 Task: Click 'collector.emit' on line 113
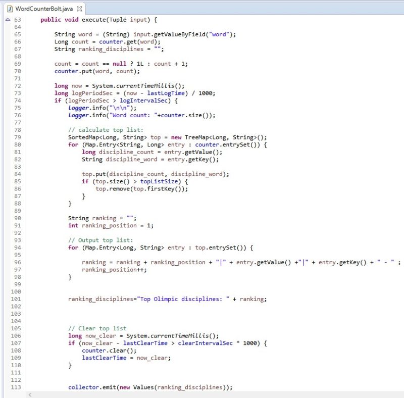pos(92,387)
